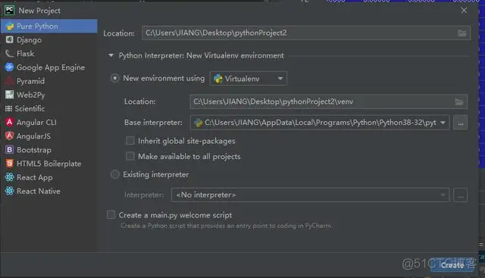Click the React Native atom icon
The width and height of the screenshot is (485, 278).
tap(10, 191)
